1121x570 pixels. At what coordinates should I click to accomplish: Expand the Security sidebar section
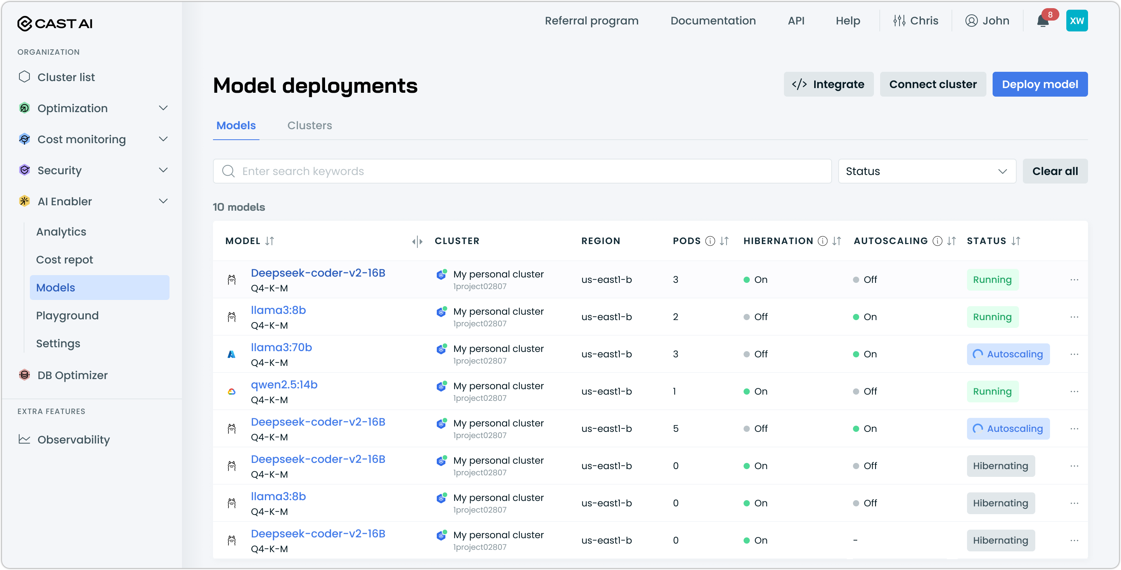[x=163, y=170]
